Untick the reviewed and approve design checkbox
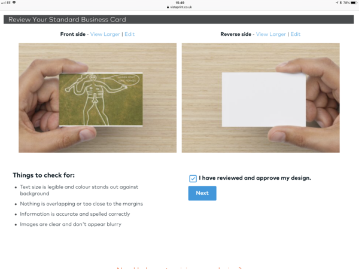 tap(193, 178)
